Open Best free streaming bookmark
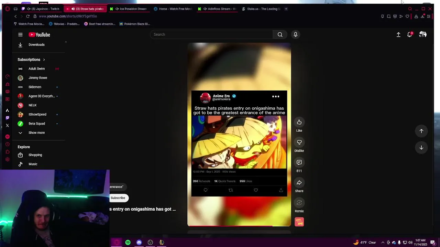 click(x=100, y=24)
